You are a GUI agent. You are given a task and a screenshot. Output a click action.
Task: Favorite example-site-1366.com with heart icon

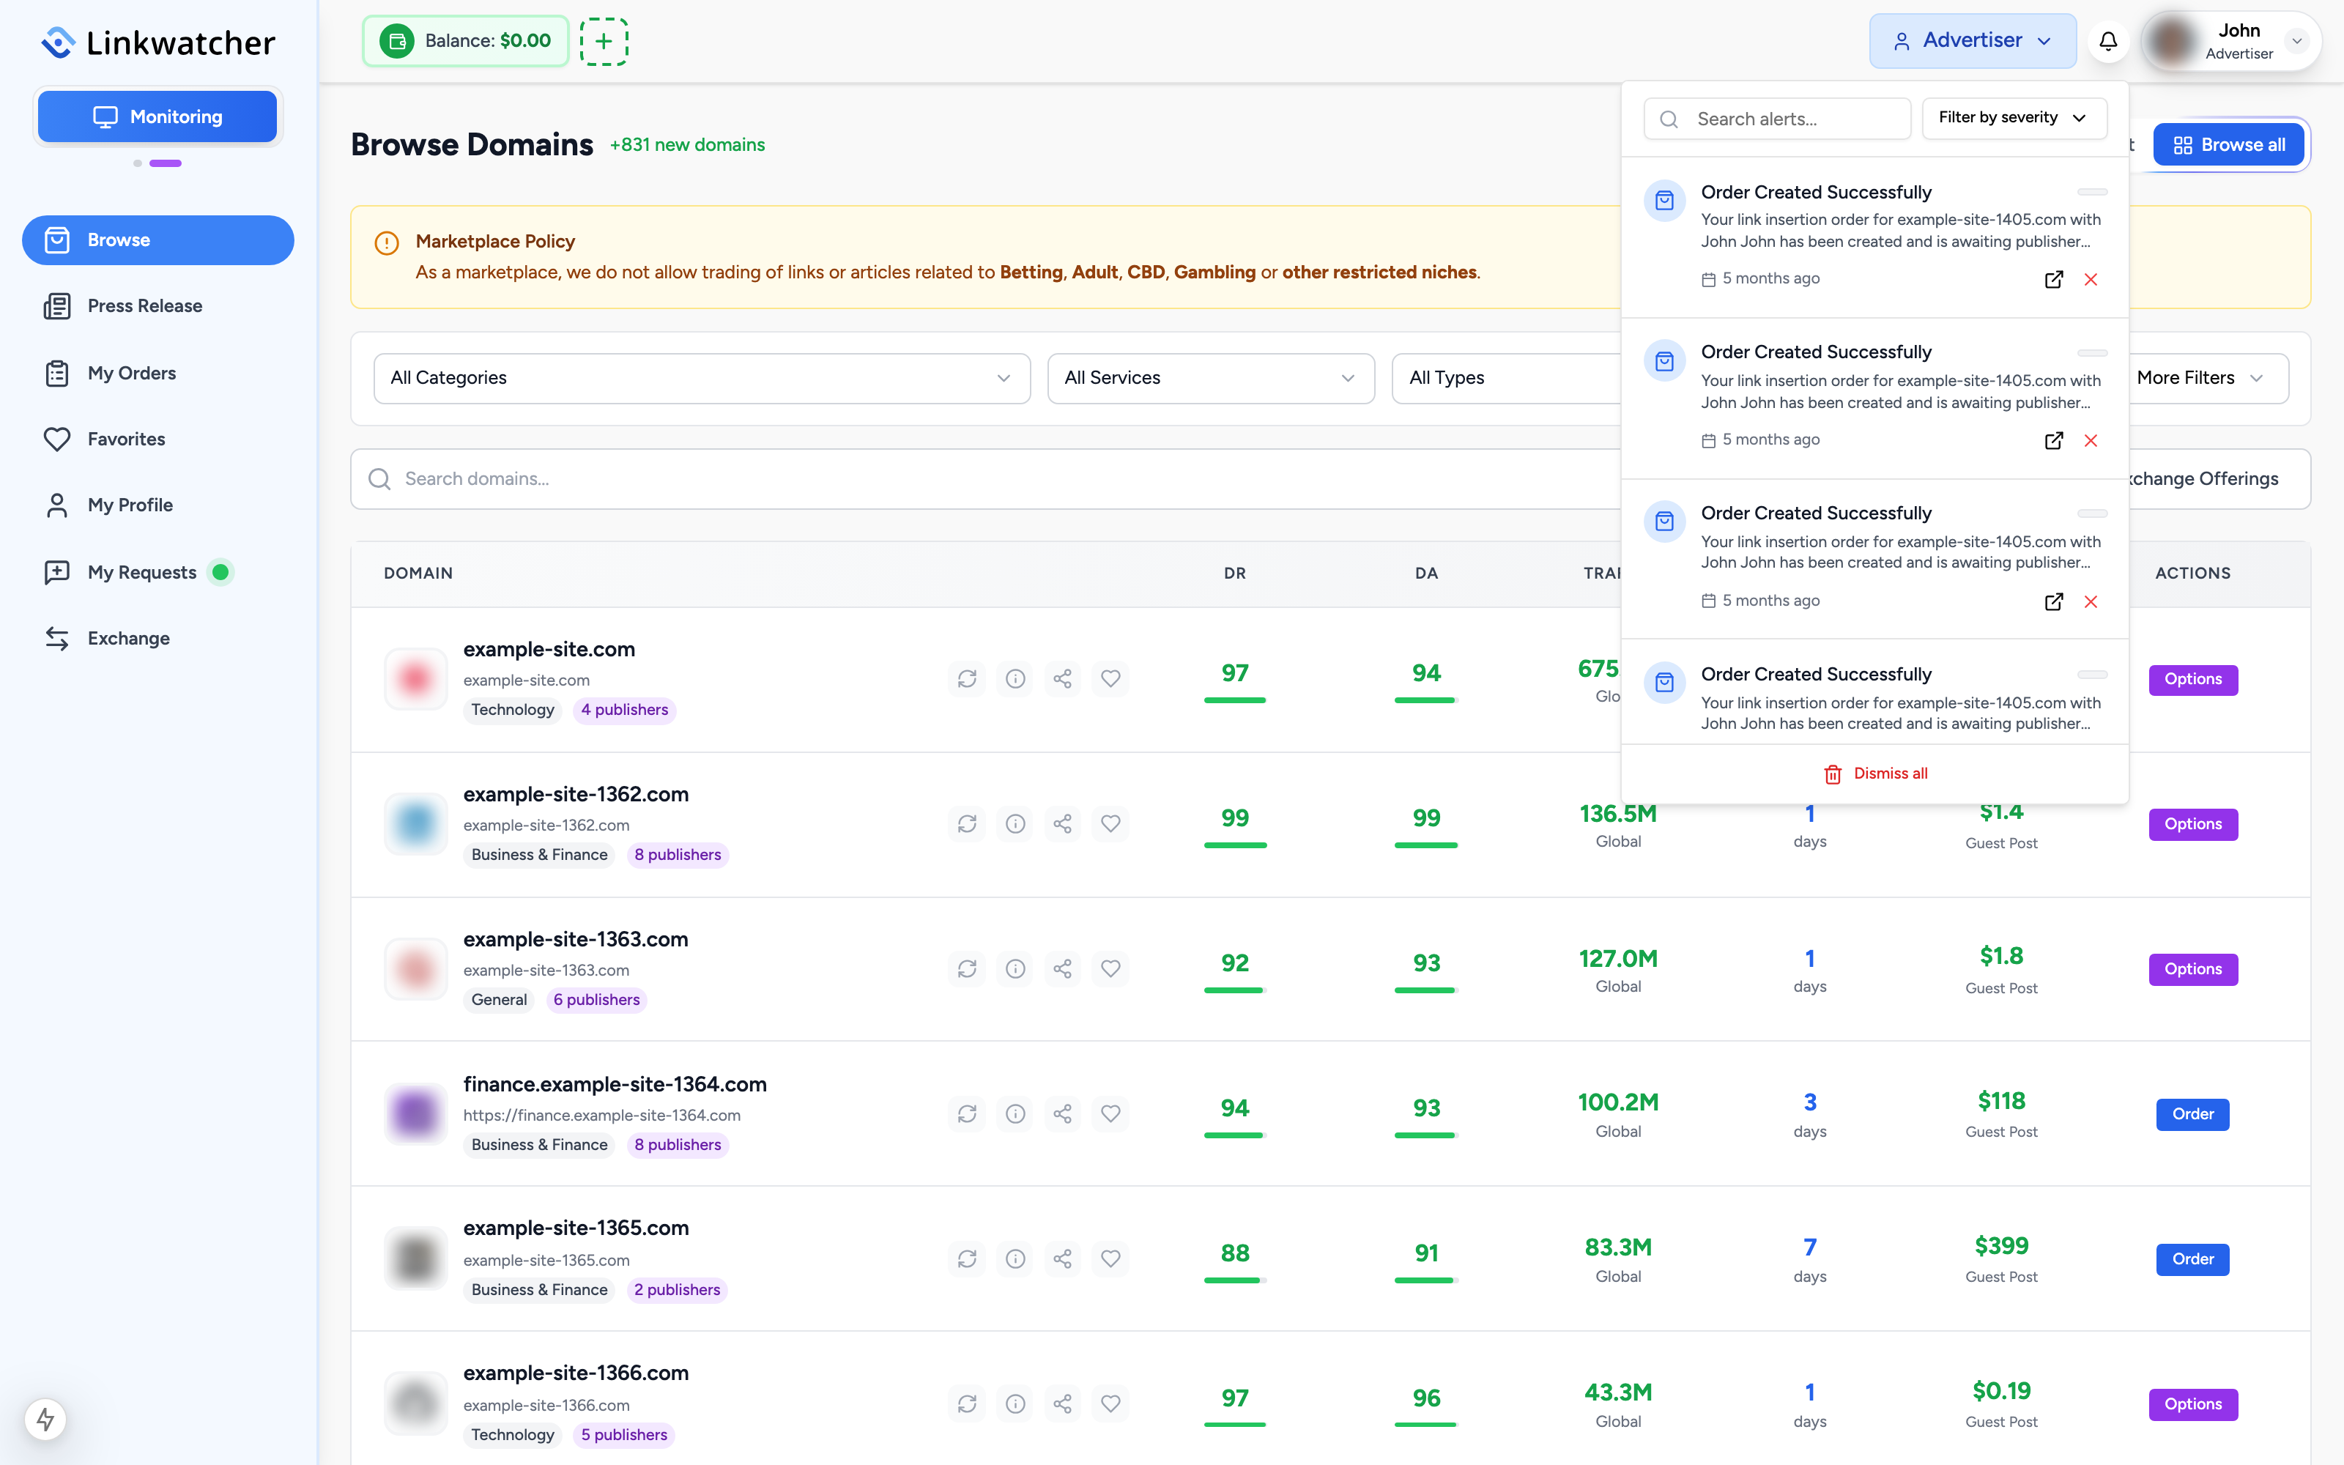click(x=1111, y=1404)
